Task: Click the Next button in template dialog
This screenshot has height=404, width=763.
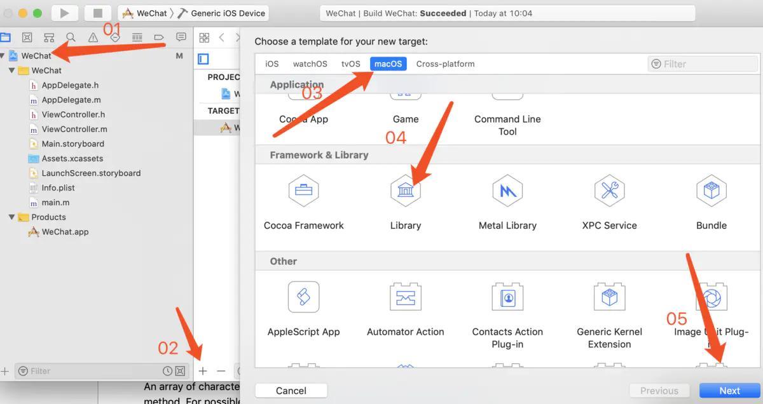Action: click(x=729, y=391)
